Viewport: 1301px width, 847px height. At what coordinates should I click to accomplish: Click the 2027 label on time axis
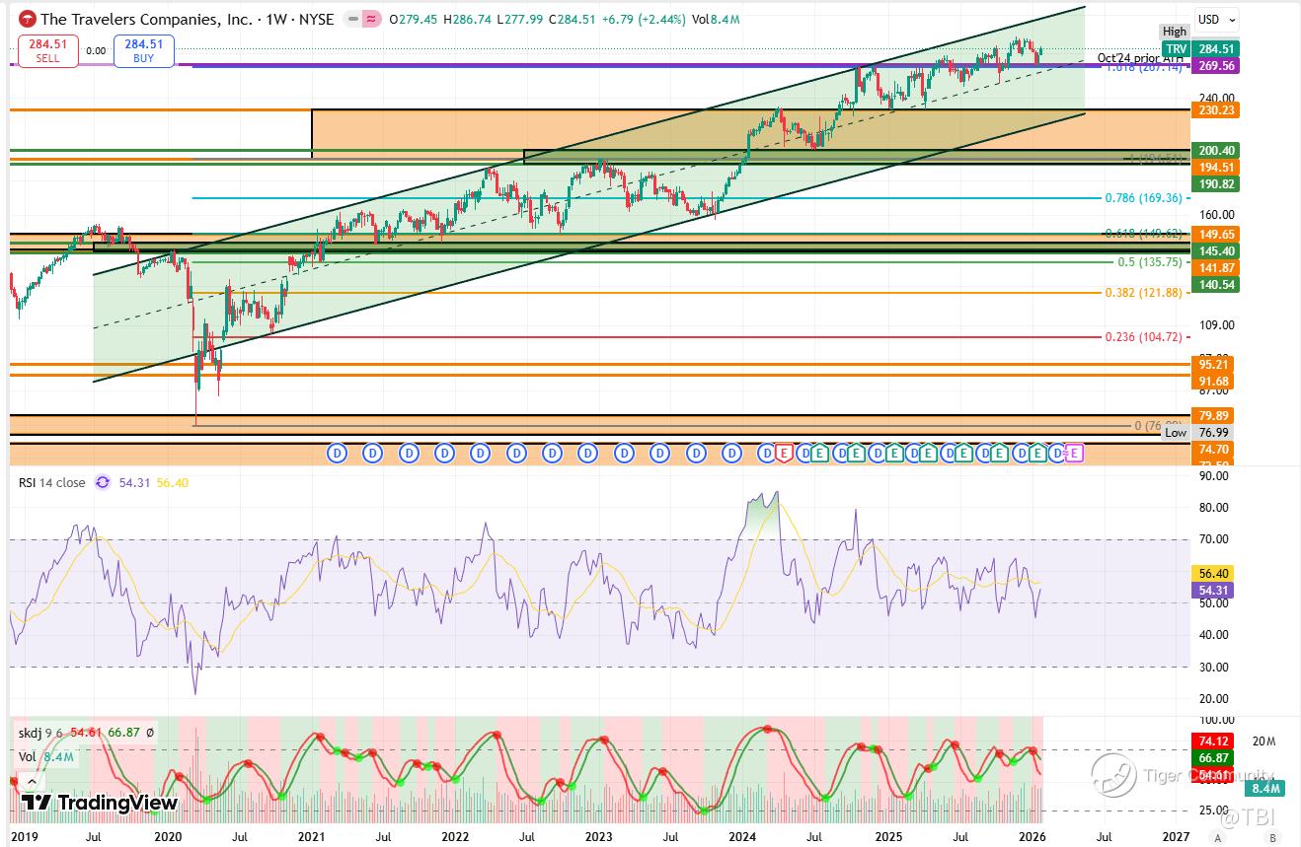tap(1177, 836)
